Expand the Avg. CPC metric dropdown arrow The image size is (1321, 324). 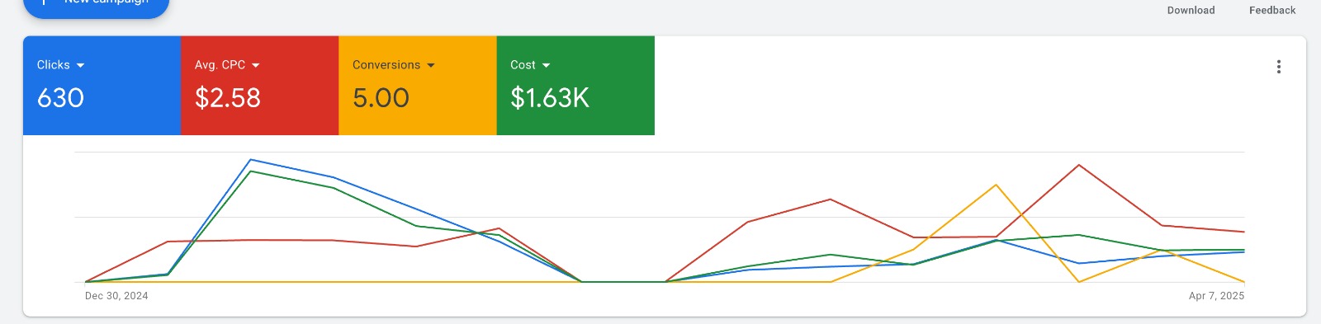[256, 65]
